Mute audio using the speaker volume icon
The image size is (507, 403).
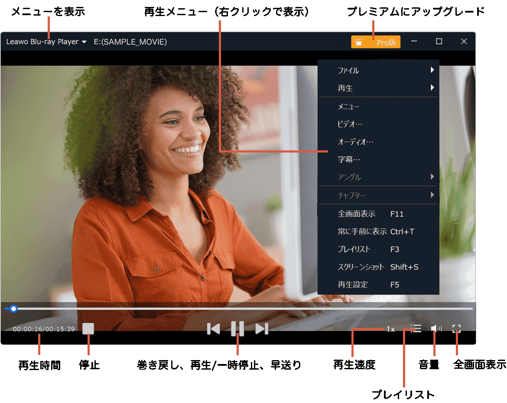pos(436,329)
